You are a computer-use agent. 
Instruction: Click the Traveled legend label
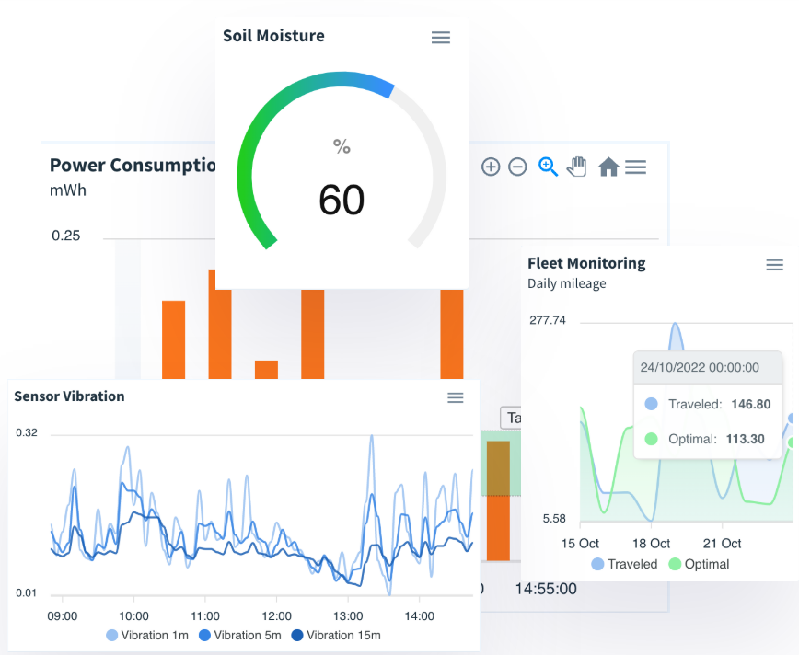click(631, 564)
